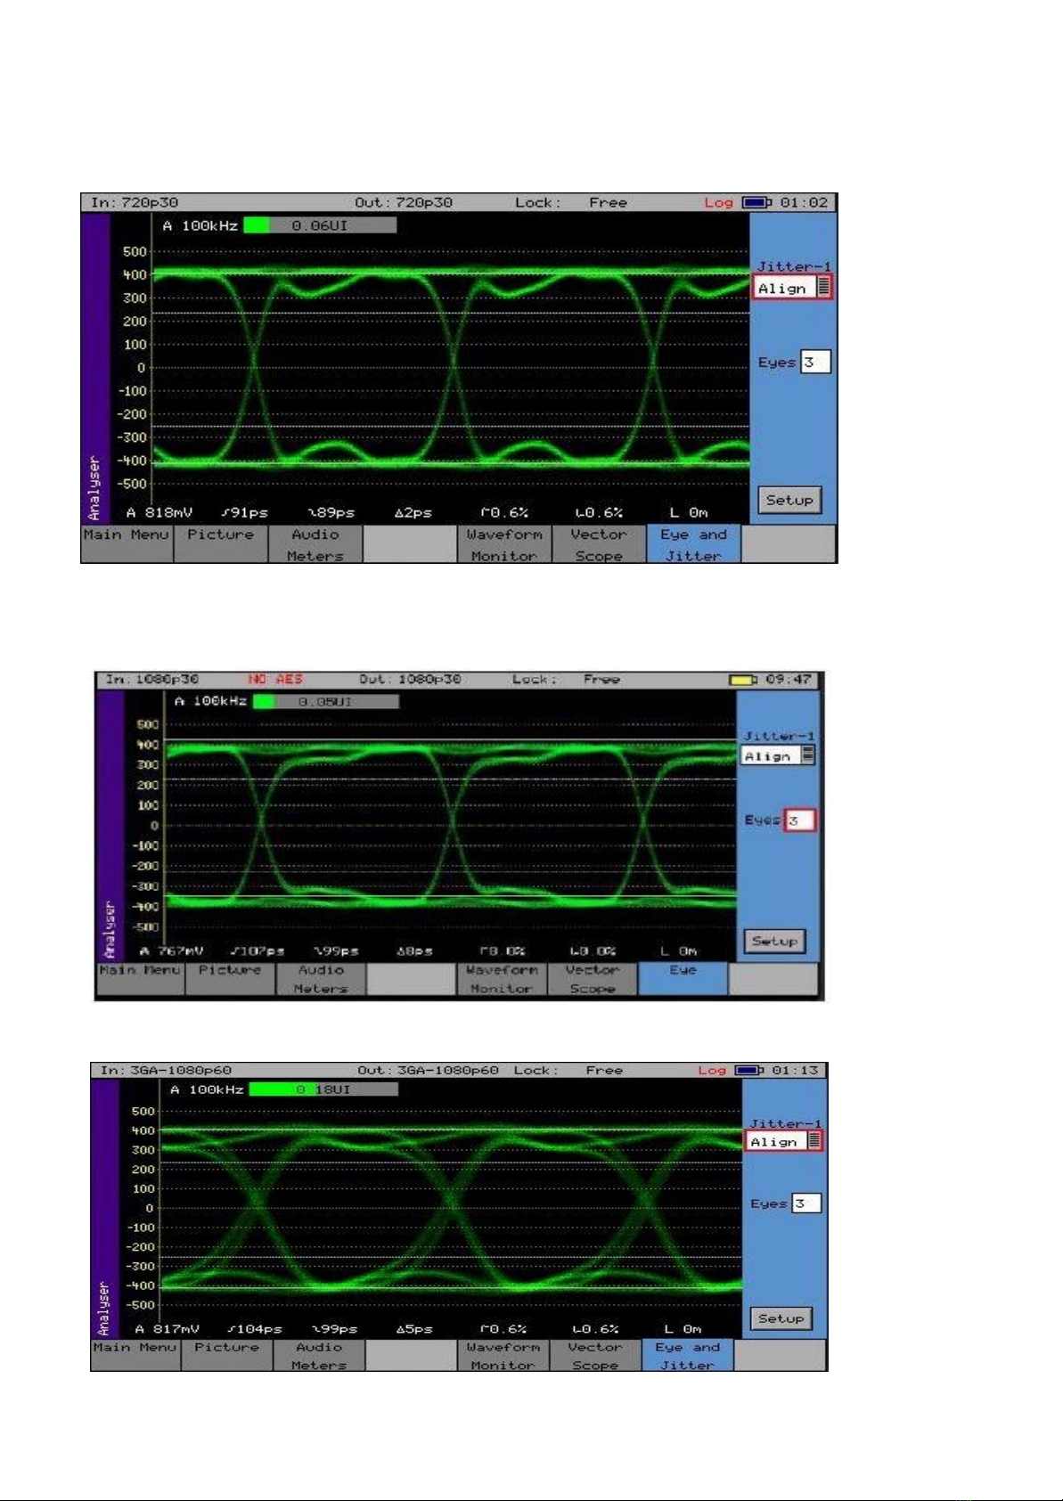Image resolution: width=1063 pixels, height=1501 pixels.
Task: Select the Eyes field on the 3GA-1080p60 screen
Action: [806, 1203]
